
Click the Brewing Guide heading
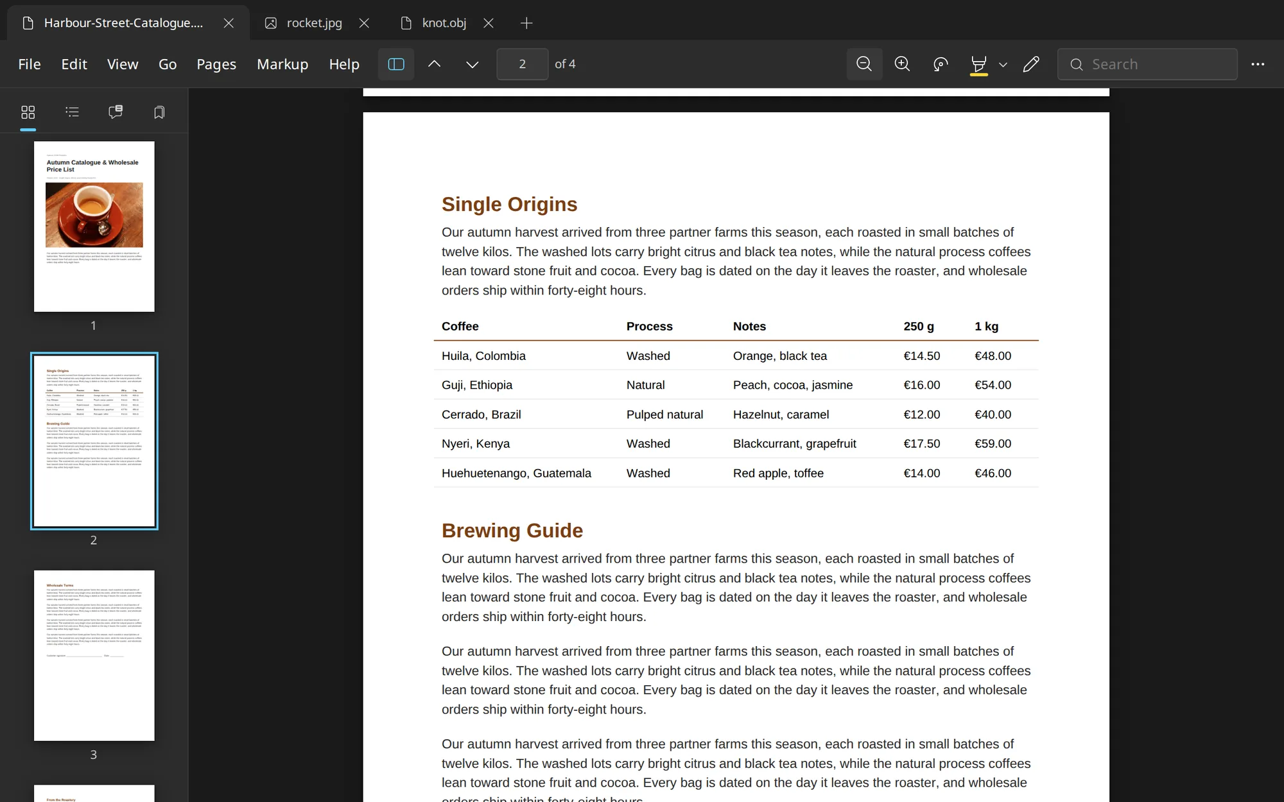click(512, 531)
